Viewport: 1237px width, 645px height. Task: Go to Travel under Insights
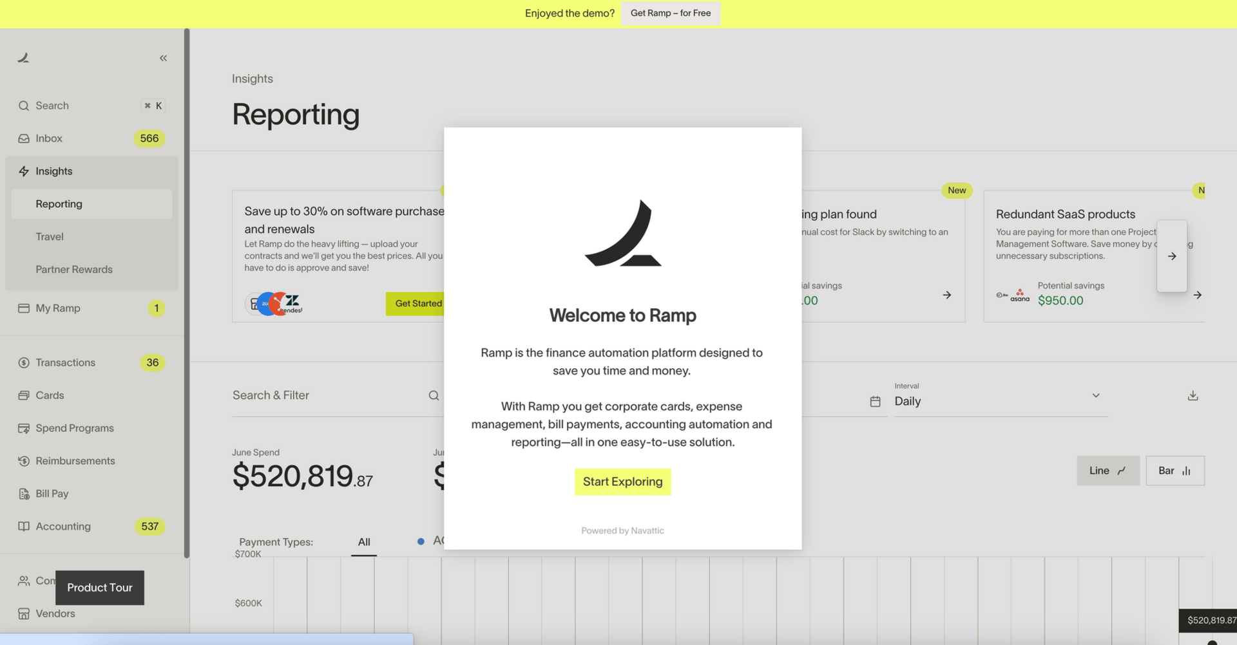(91, 237)
